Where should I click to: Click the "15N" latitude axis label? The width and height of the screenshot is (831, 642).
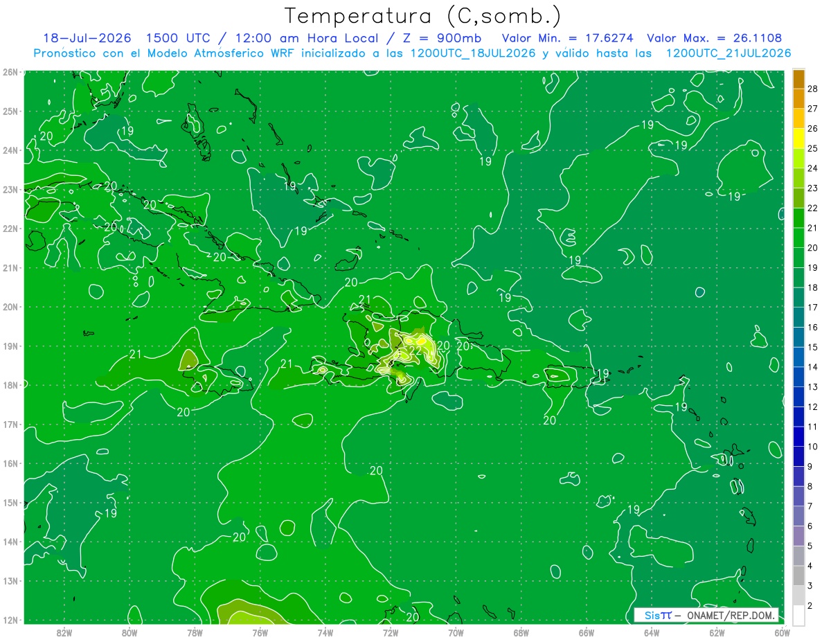click(x=10, y=503)
